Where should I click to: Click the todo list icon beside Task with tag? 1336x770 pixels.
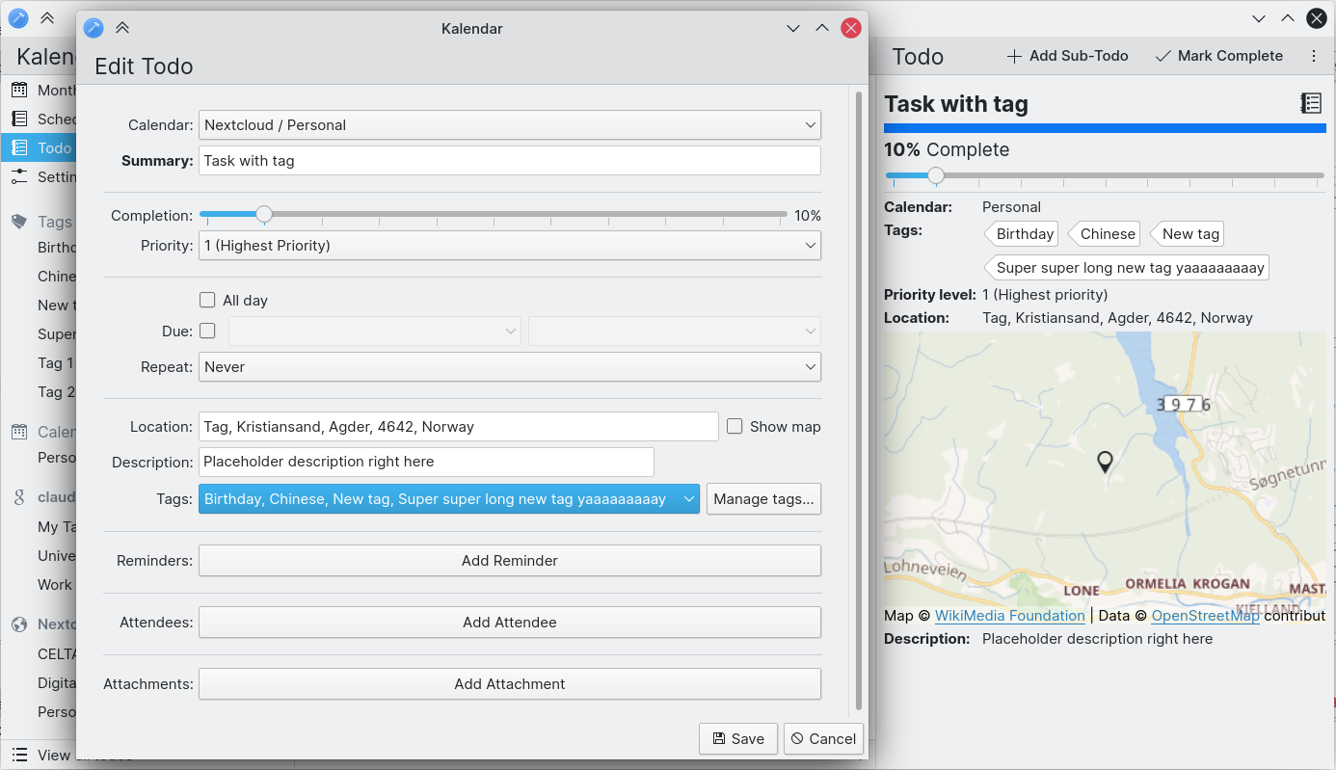click(1311, 103)
